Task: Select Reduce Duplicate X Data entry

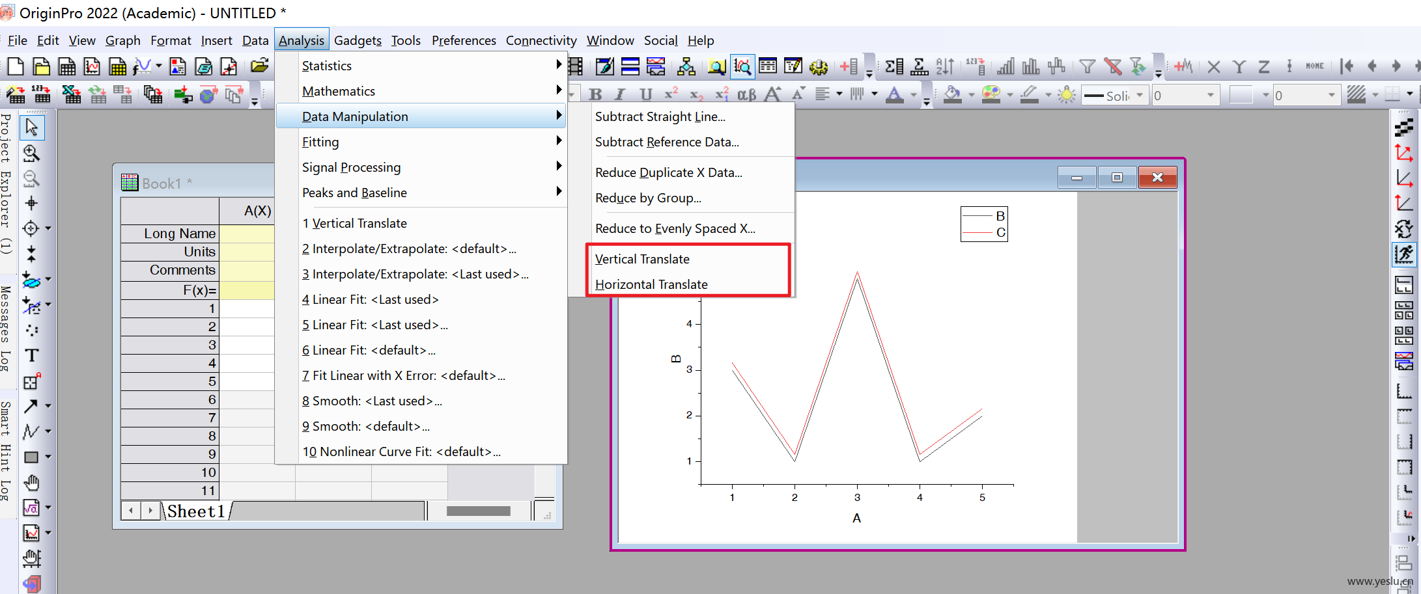Action: coord(668,172)
